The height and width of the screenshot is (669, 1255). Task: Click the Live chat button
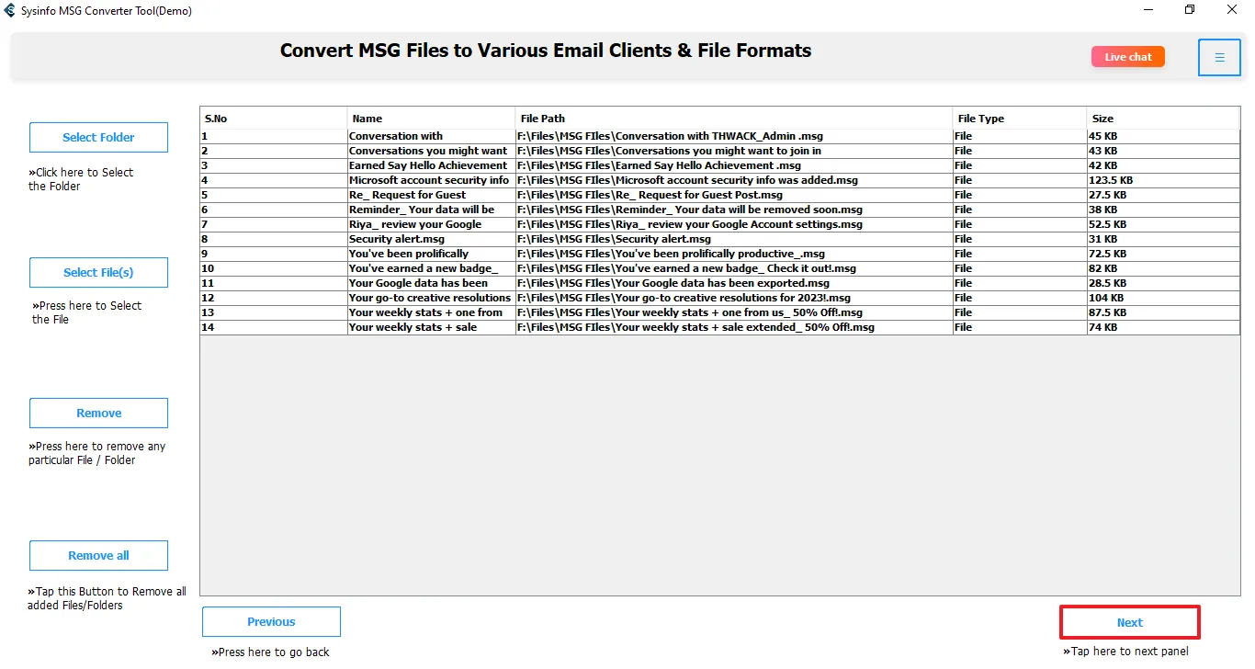[x=1127, y=57]
